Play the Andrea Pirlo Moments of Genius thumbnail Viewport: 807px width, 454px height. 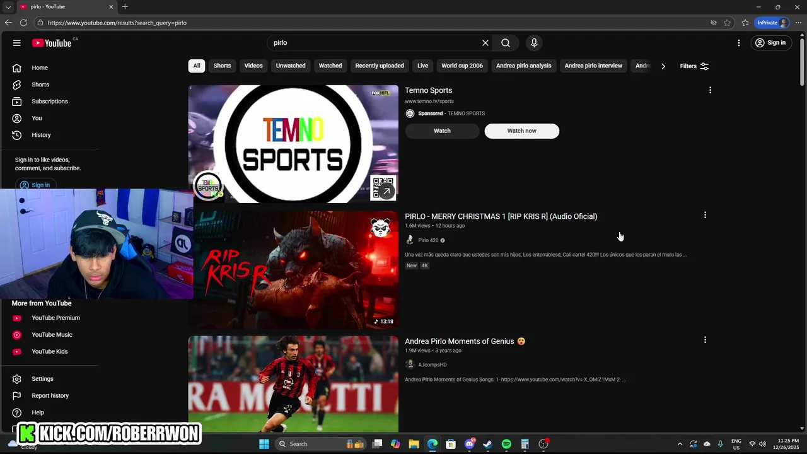[293, 384]
